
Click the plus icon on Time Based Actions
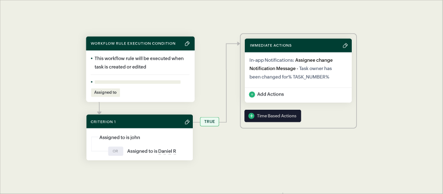[251, 116]
